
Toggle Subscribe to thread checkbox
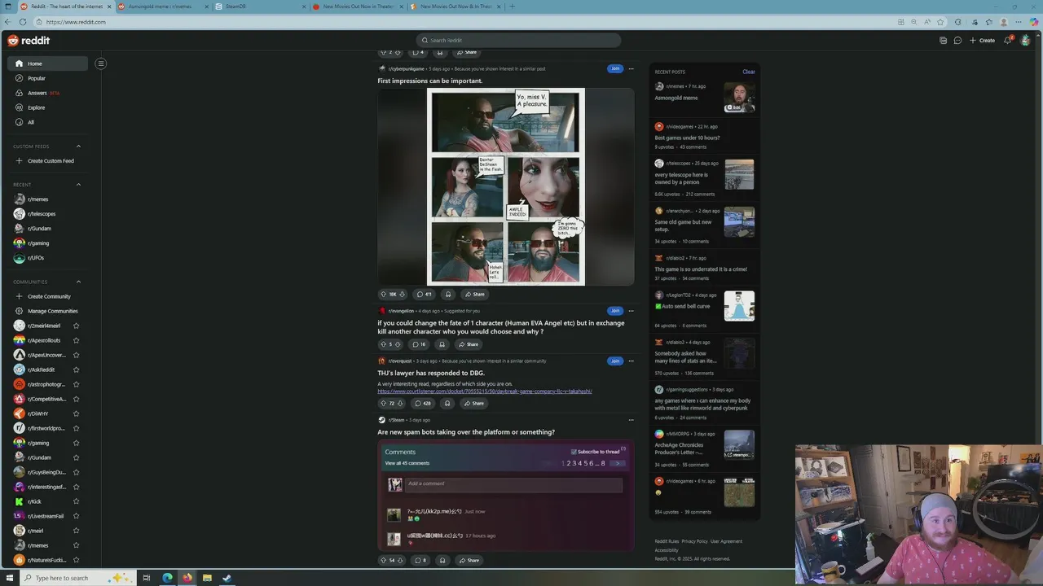tap(574, 452)
